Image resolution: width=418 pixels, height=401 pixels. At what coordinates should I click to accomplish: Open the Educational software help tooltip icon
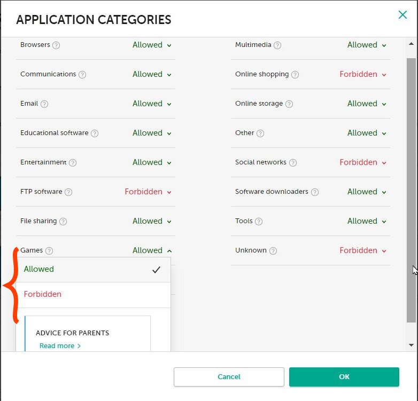(95, 133)
